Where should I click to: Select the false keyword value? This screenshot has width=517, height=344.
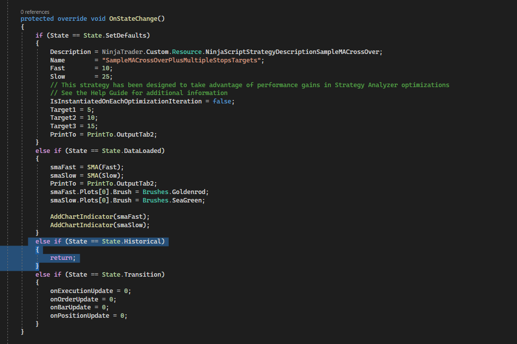[222, 101]
